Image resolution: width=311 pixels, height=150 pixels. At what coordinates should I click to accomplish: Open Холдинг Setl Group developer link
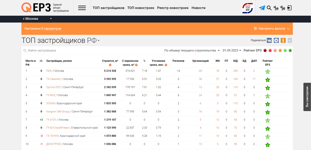(x=58, y=111)
